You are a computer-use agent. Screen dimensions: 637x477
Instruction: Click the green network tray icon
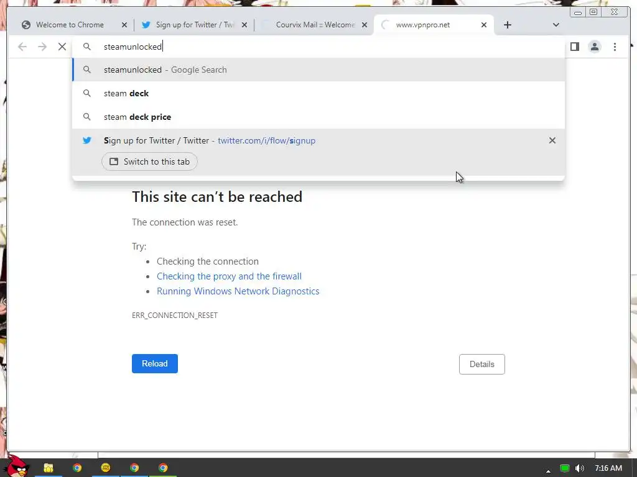click(565, 468)
